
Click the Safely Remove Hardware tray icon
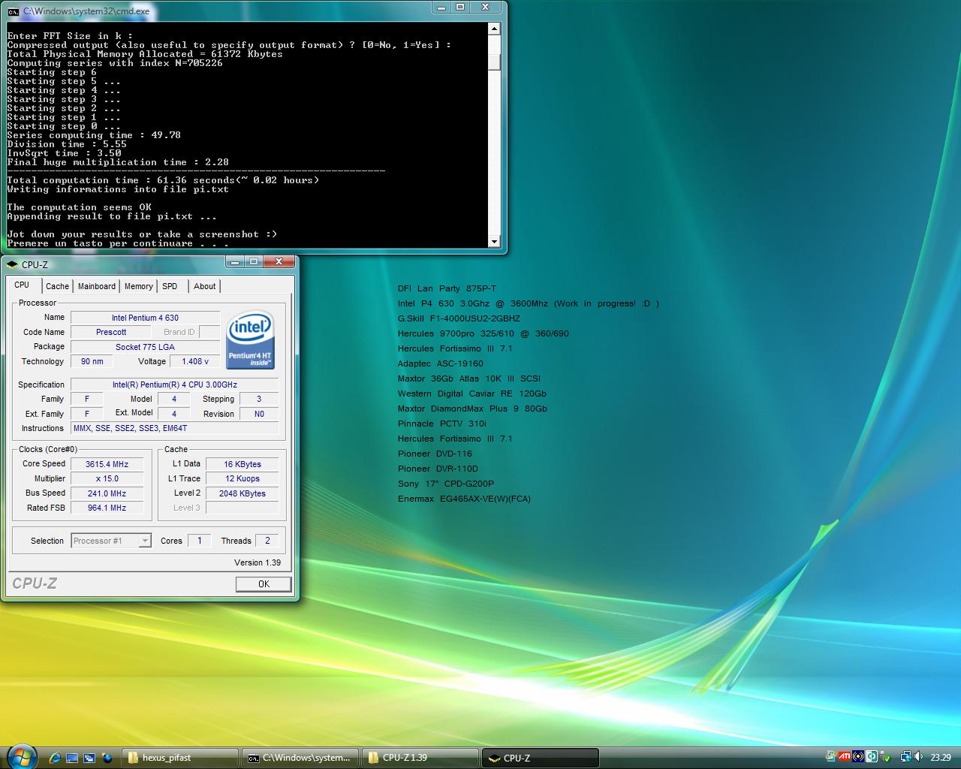pos(885,756)
